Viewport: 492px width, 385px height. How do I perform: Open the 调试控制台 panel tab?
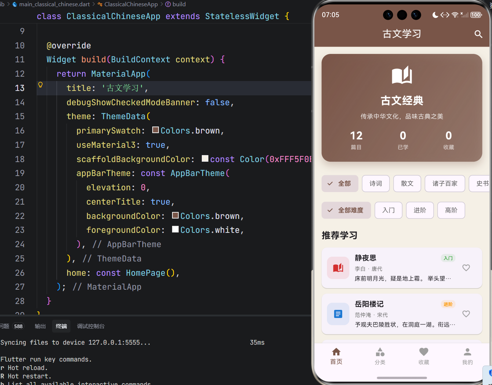coord(91,326)
